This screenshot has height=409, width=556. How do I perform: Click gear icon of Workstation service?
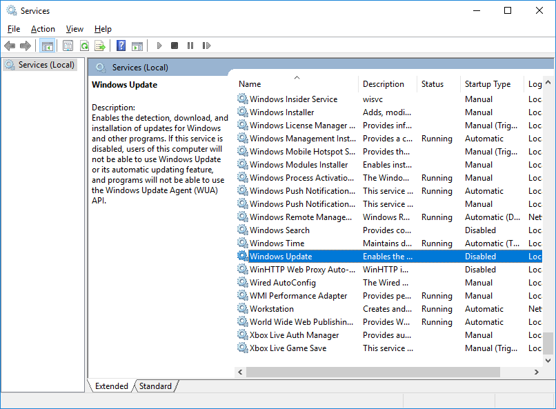click(x=243, y=308)
